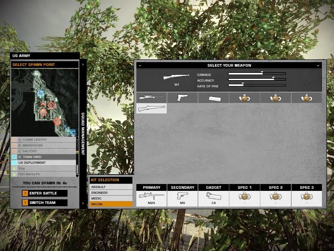
Task: Click the ENTER BATTLE button
Action: click(x=45, y=193)
